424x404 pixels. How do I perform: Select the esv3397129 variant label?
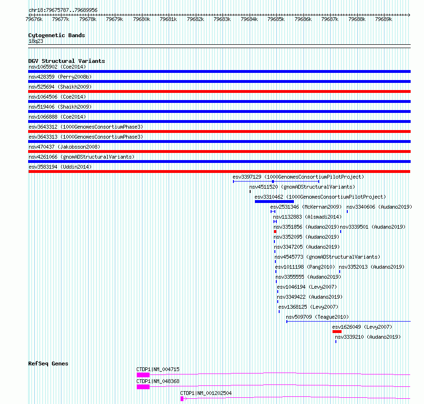point(298,177)
